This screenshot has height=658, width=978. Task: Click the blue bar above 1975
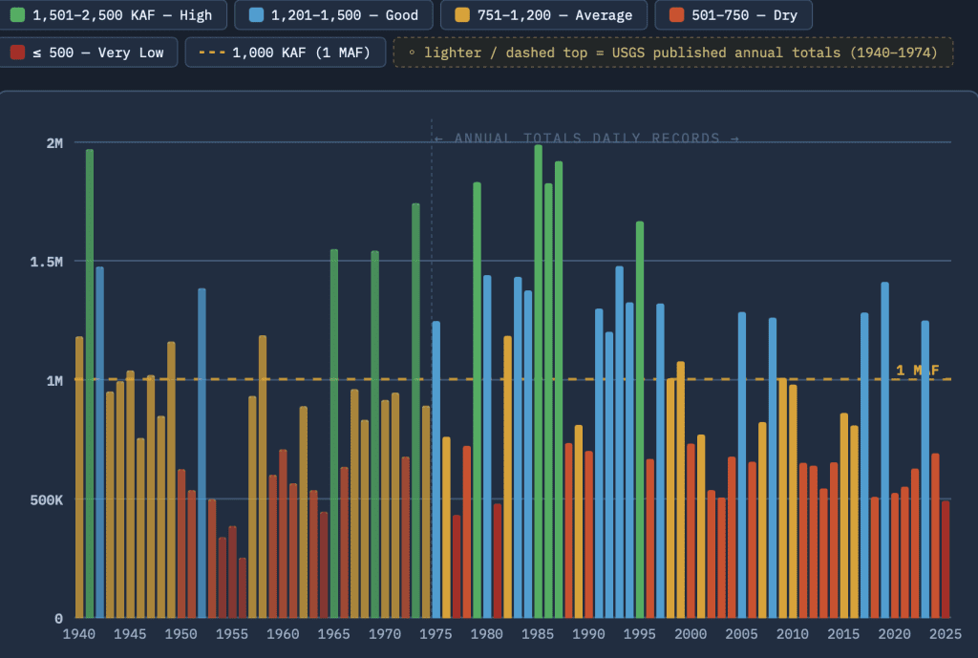(x=436, y=470)
